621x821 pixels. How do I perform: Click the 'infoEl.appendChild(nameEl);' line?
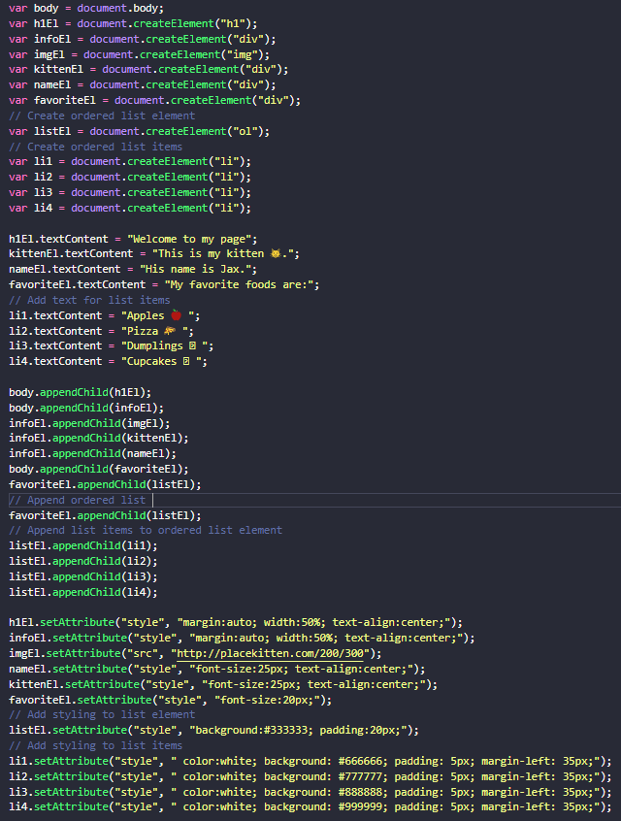pyautogui.click(x=93, y=453)
